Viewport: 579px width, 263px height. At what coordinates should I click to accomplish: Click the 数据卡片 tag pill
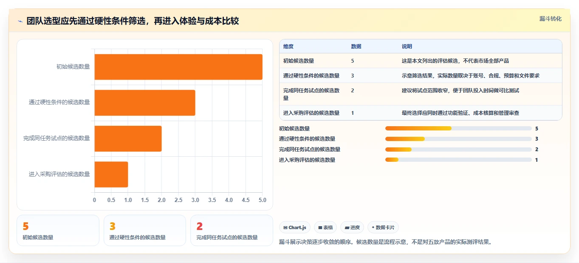383,227
